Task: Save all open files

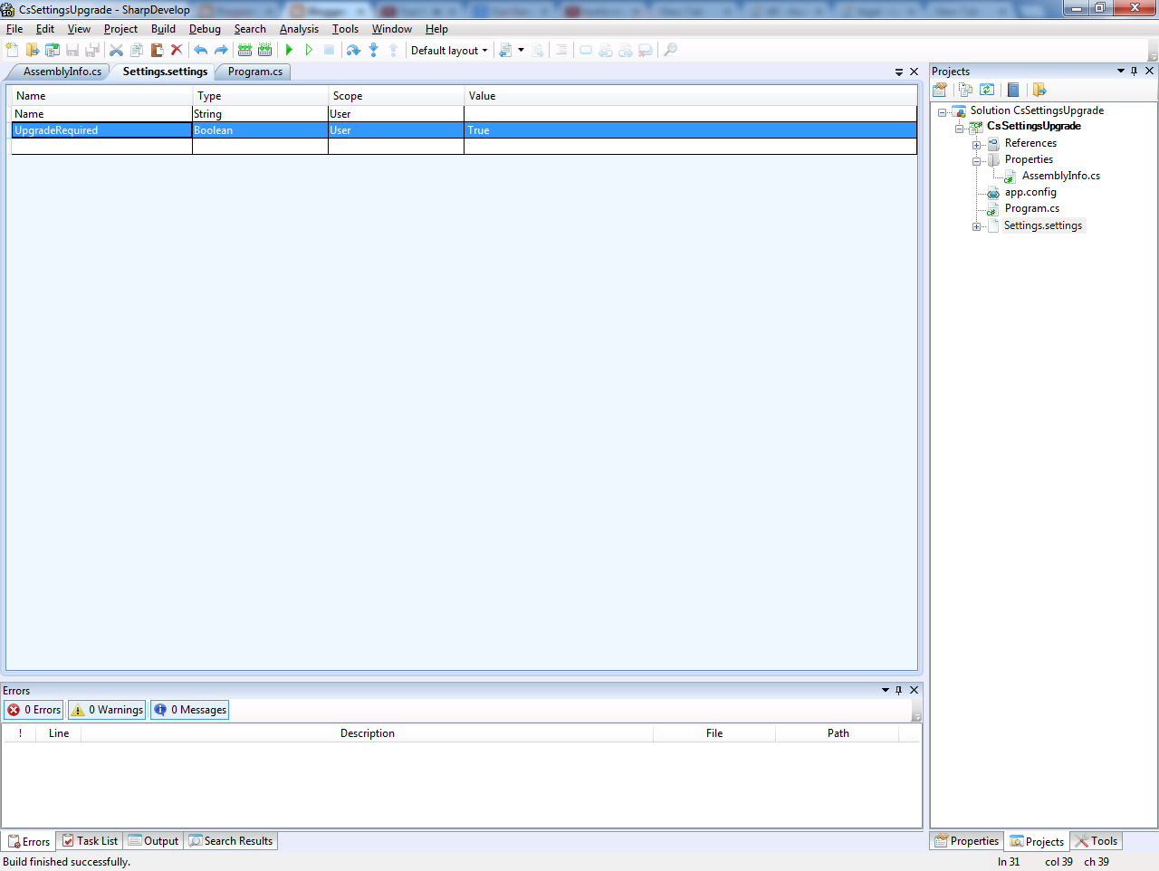Action: (x=91, y=50)
